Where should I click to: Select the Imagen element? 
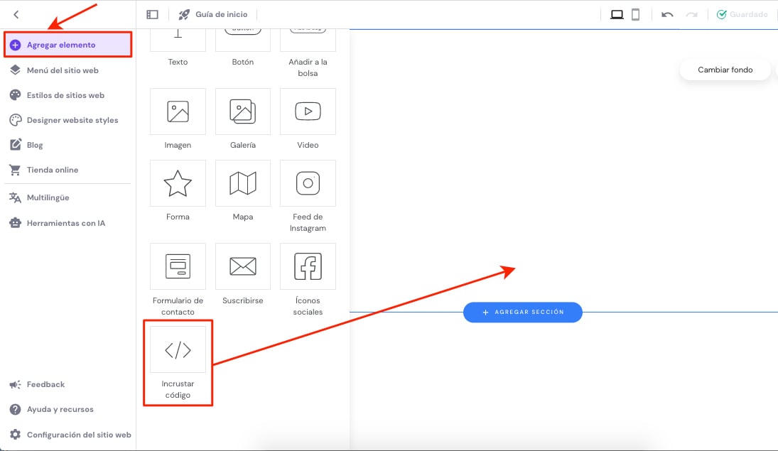(178, 112)
